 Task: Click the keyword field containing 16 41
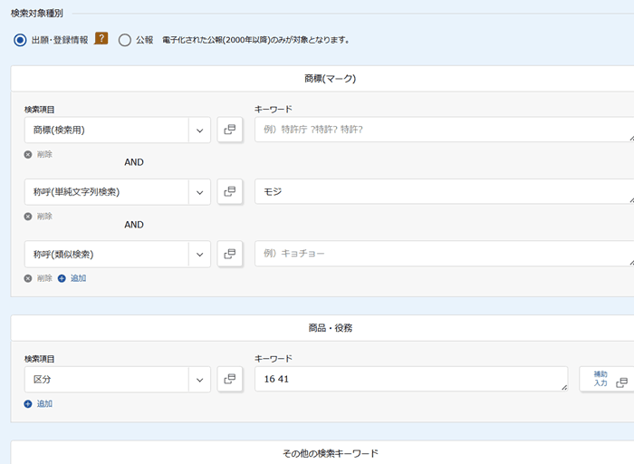point(408,379)
